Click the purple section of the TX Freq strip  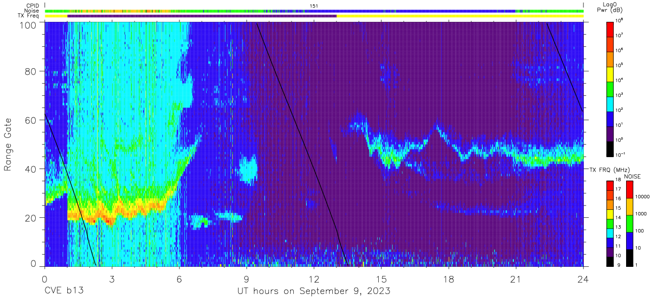tap(202, 16)
